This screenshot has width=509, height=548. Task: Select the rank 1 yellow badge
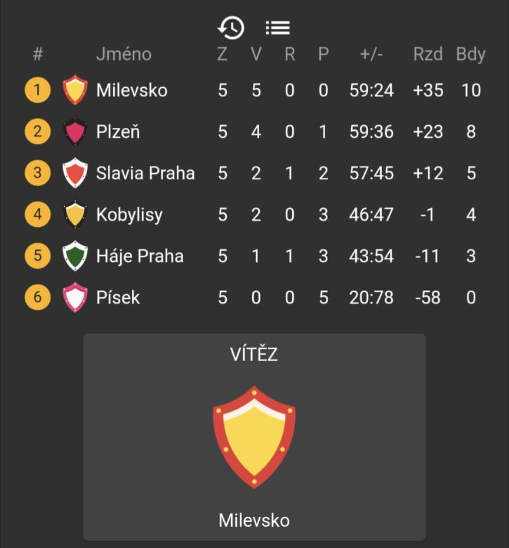(38, 90)
